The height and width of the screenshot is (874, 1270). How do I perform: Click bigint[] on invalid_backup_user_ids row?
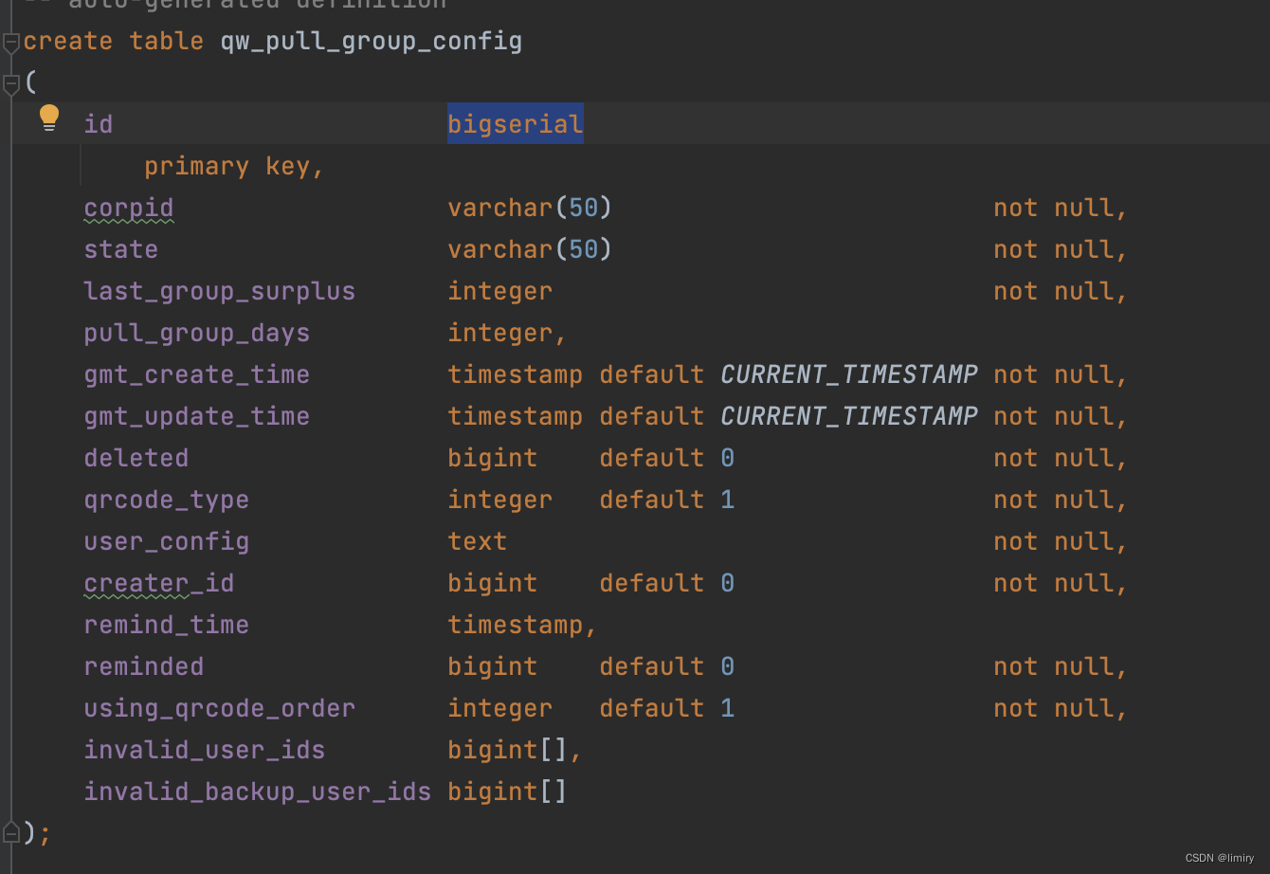pyautogui.click(x=507, y=792)
